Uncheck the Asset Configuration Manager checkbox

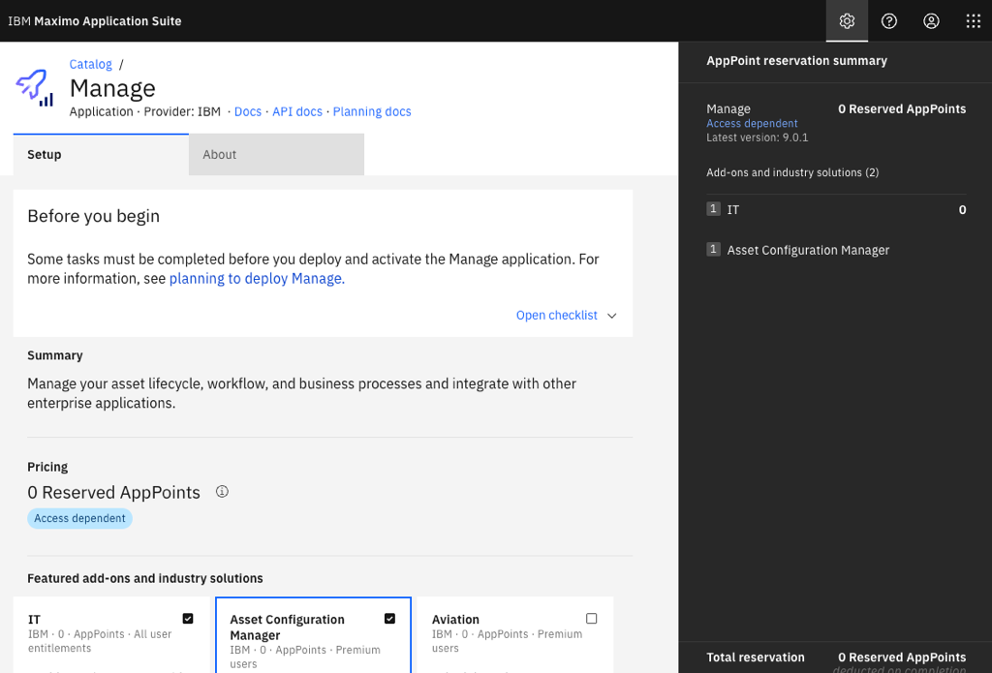point(389,619)
